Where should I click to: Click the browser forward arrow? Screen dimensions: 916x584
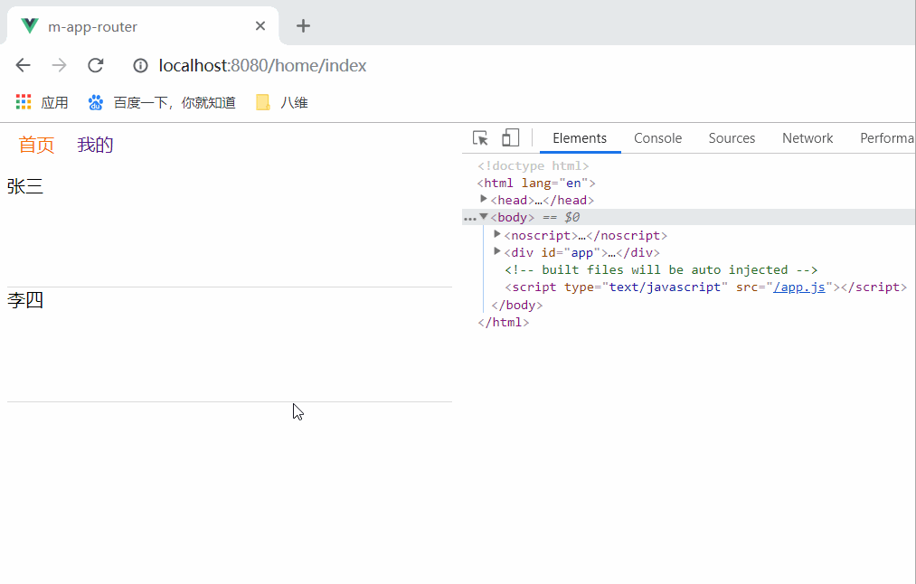[x=59, y=65]
